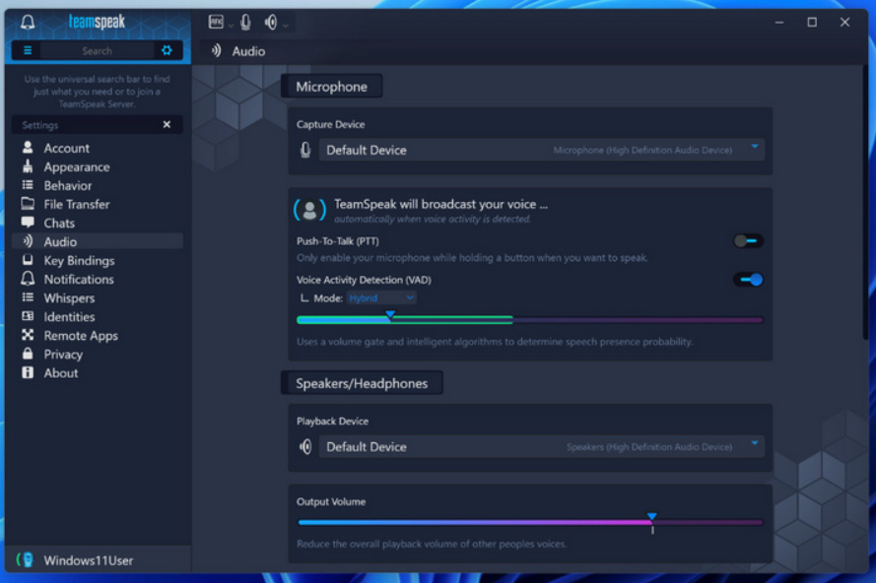Open the VAD Mode Hybrid dropdown
Screen dimensions: 876x583
point(381,298)
